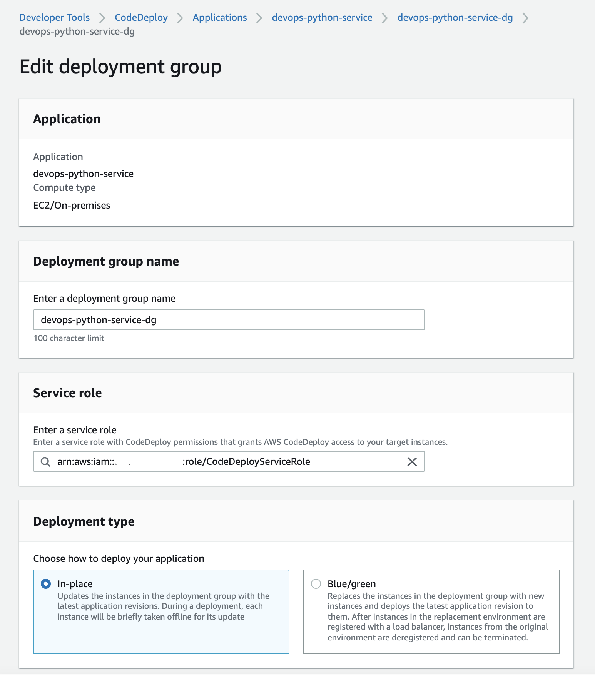
Task: Click 'Choose how to deploy your application' label
Action: coord(119,559)
